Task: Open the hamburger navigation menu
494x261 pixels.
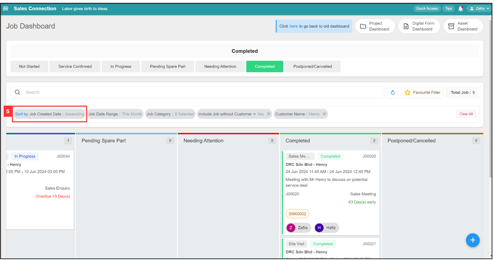Action: coord(6,9)
